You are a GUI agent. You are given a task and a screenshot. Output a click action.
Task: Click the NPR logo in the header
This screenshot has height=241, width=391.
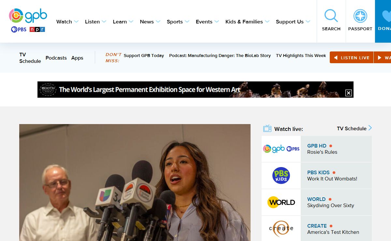point(37,29)
